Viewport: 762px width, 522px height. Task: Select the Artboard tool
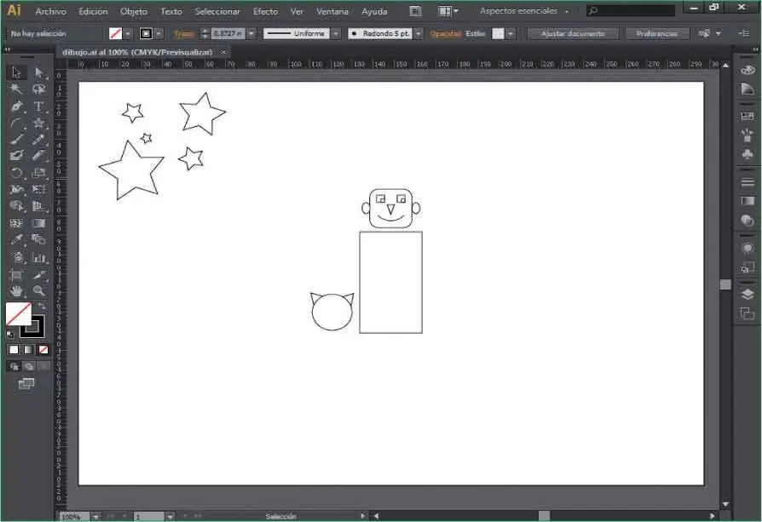coord(16,274)
